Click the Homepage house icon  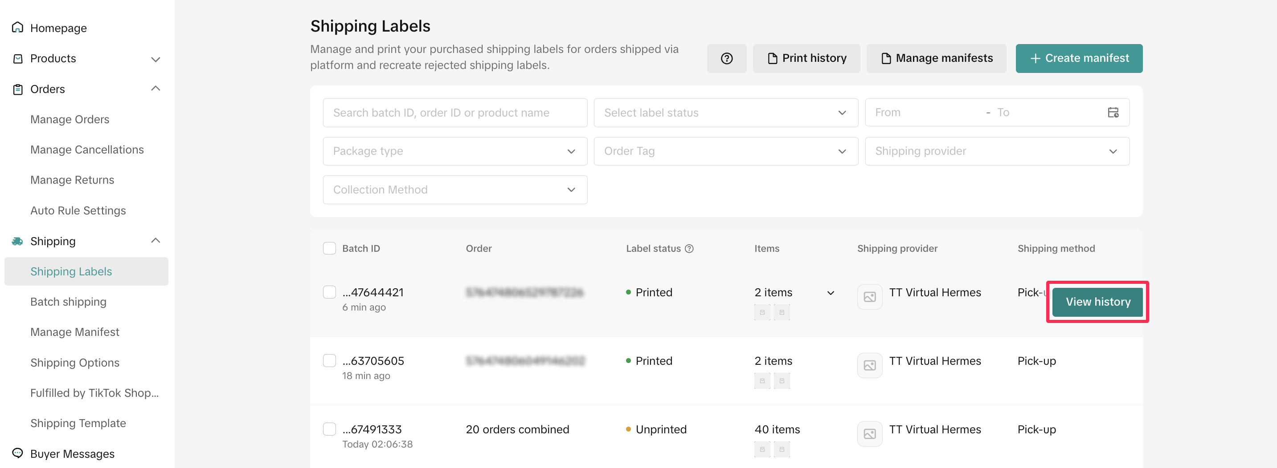click(18, 28)
